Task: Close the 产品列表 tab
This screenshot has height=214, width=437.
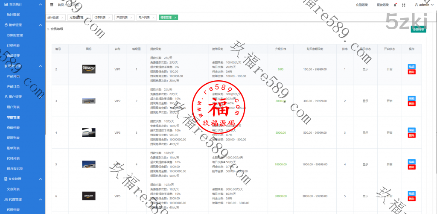Action: click(x=131, y=18)
